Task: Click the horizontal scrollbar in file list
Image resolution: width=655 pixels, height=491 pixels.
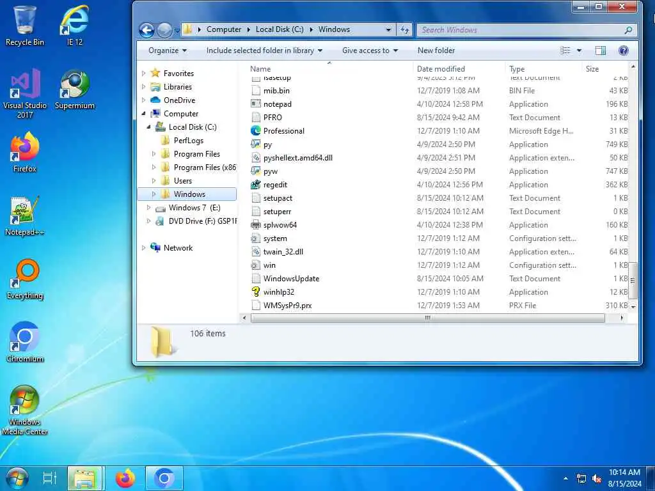Action: tap(428, 318)
